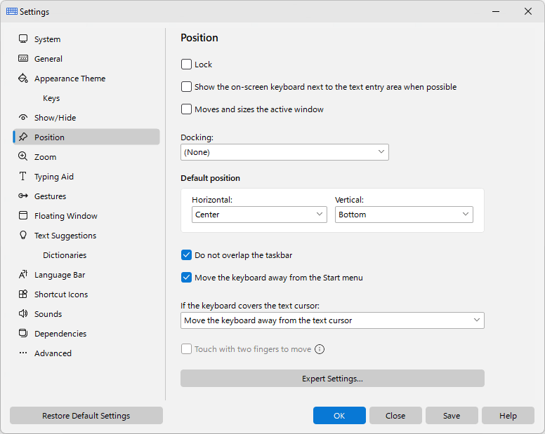Click the Position pin icon

pos(23,137)
